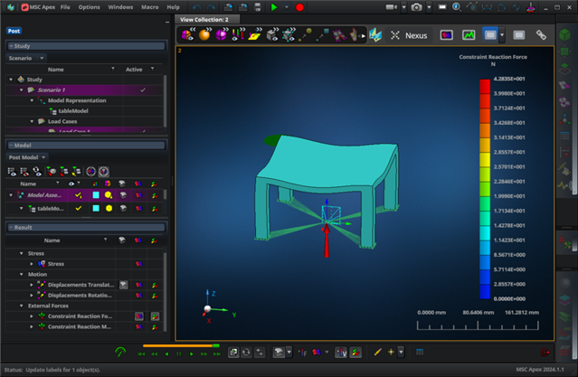578x377 pixels.
Task: Toggle the animation loop cycle icon
Action: (246, 353)
